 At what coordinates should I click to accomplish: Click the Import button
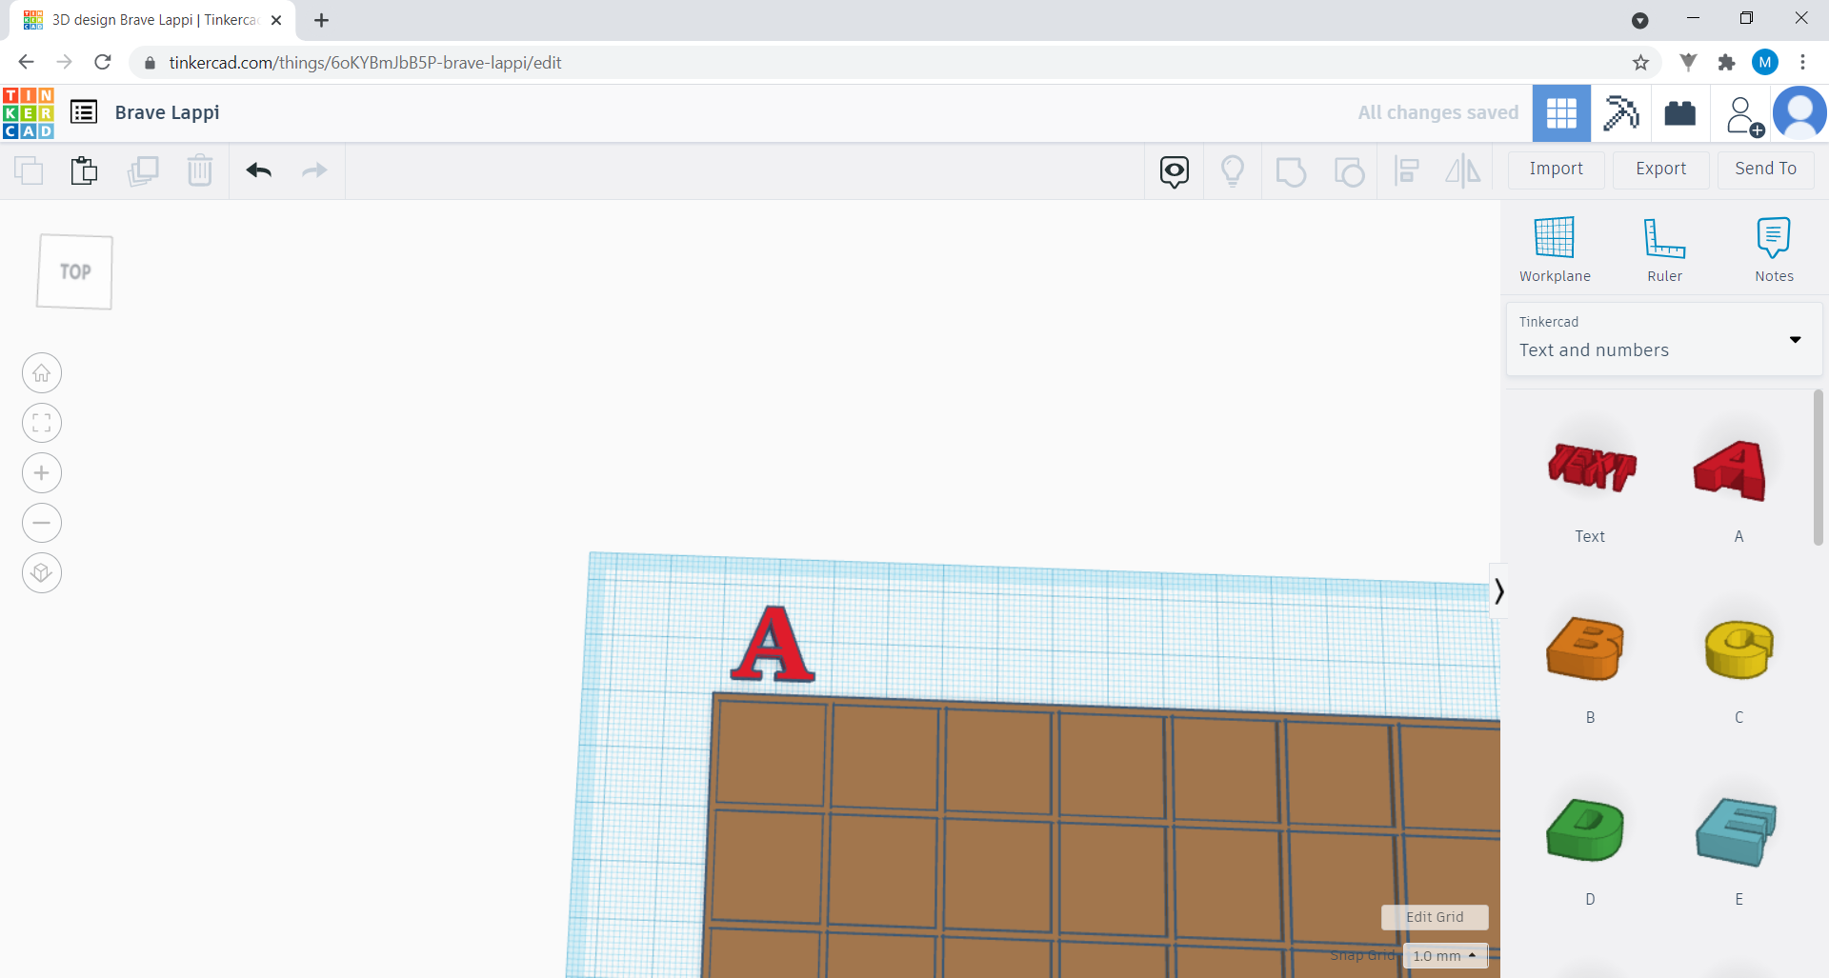pyautogui.click(x=1556, y=169)
